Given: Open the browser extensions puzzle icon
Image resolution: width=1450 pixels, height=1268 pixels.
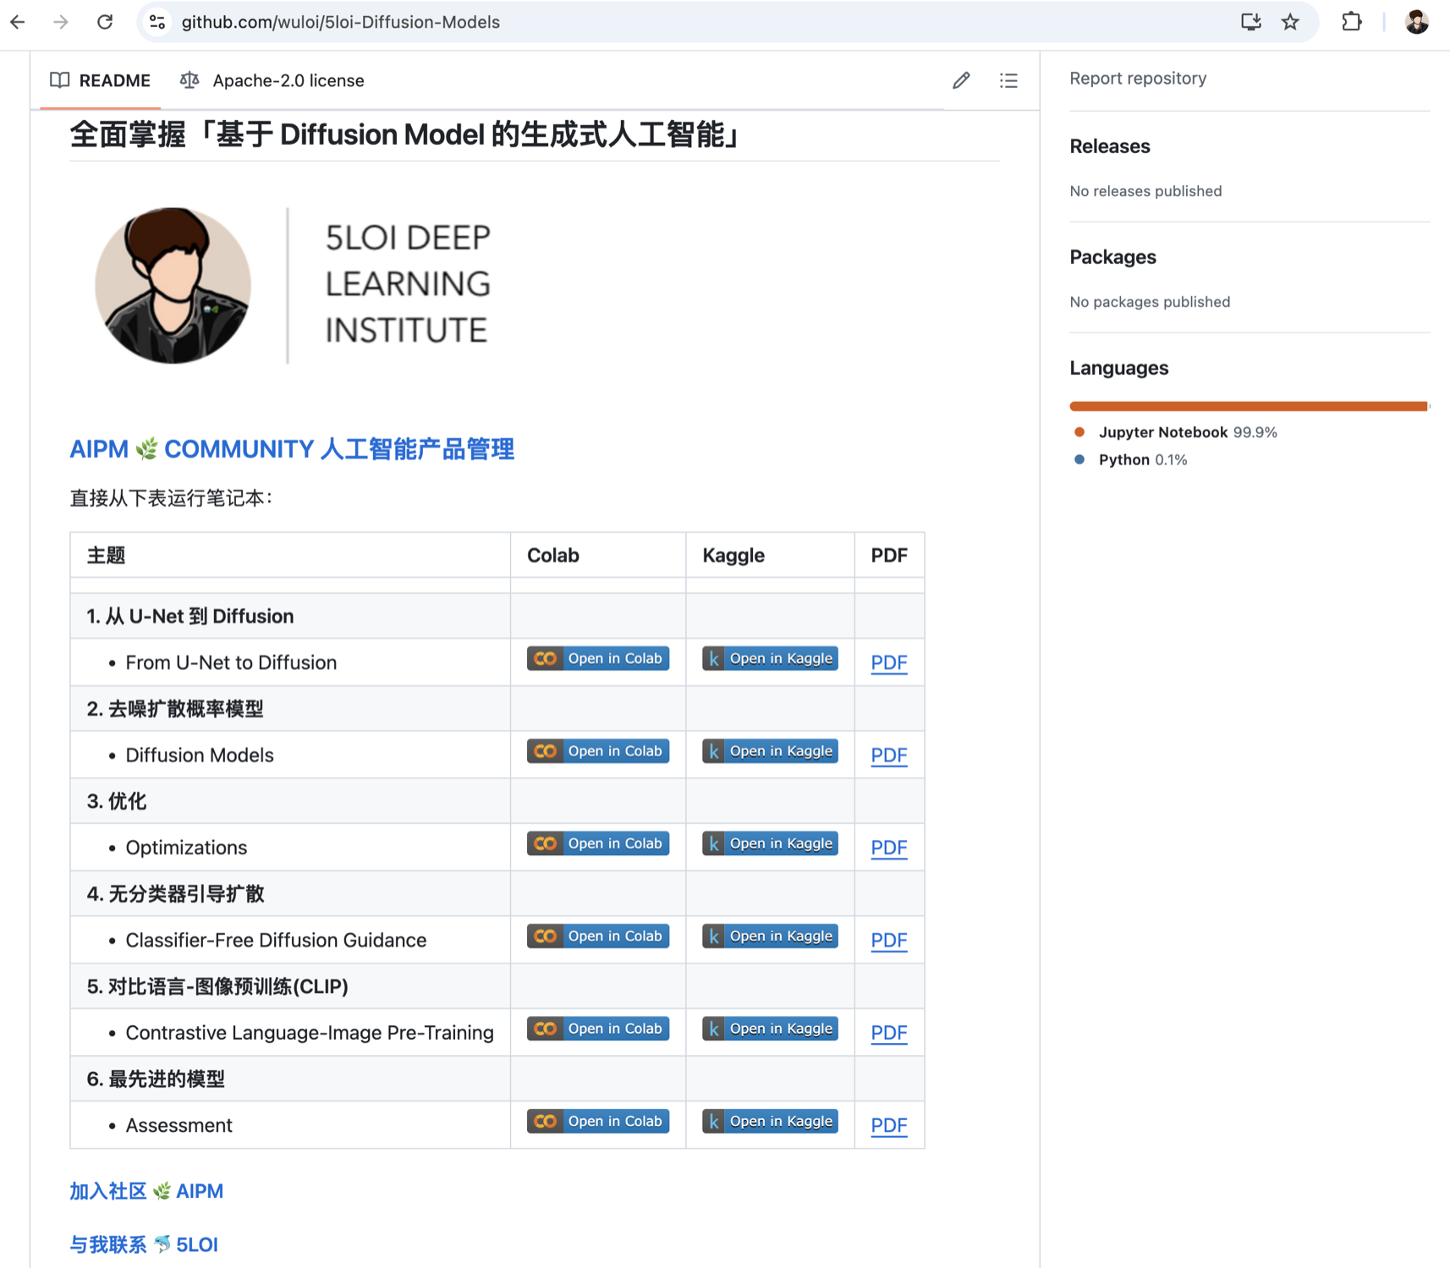Looking at the screenshot, I should tap(1351, 22).
